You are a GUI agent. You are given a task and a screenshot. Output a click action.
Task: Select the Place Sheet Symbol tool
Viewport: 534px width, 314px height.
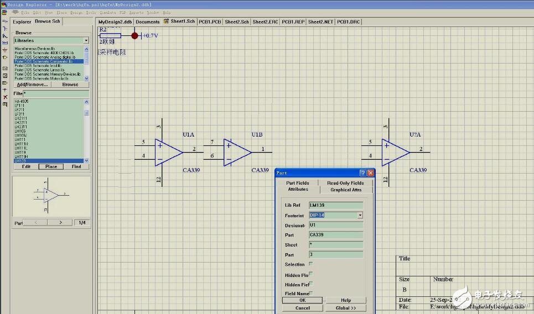pos(5,69)
